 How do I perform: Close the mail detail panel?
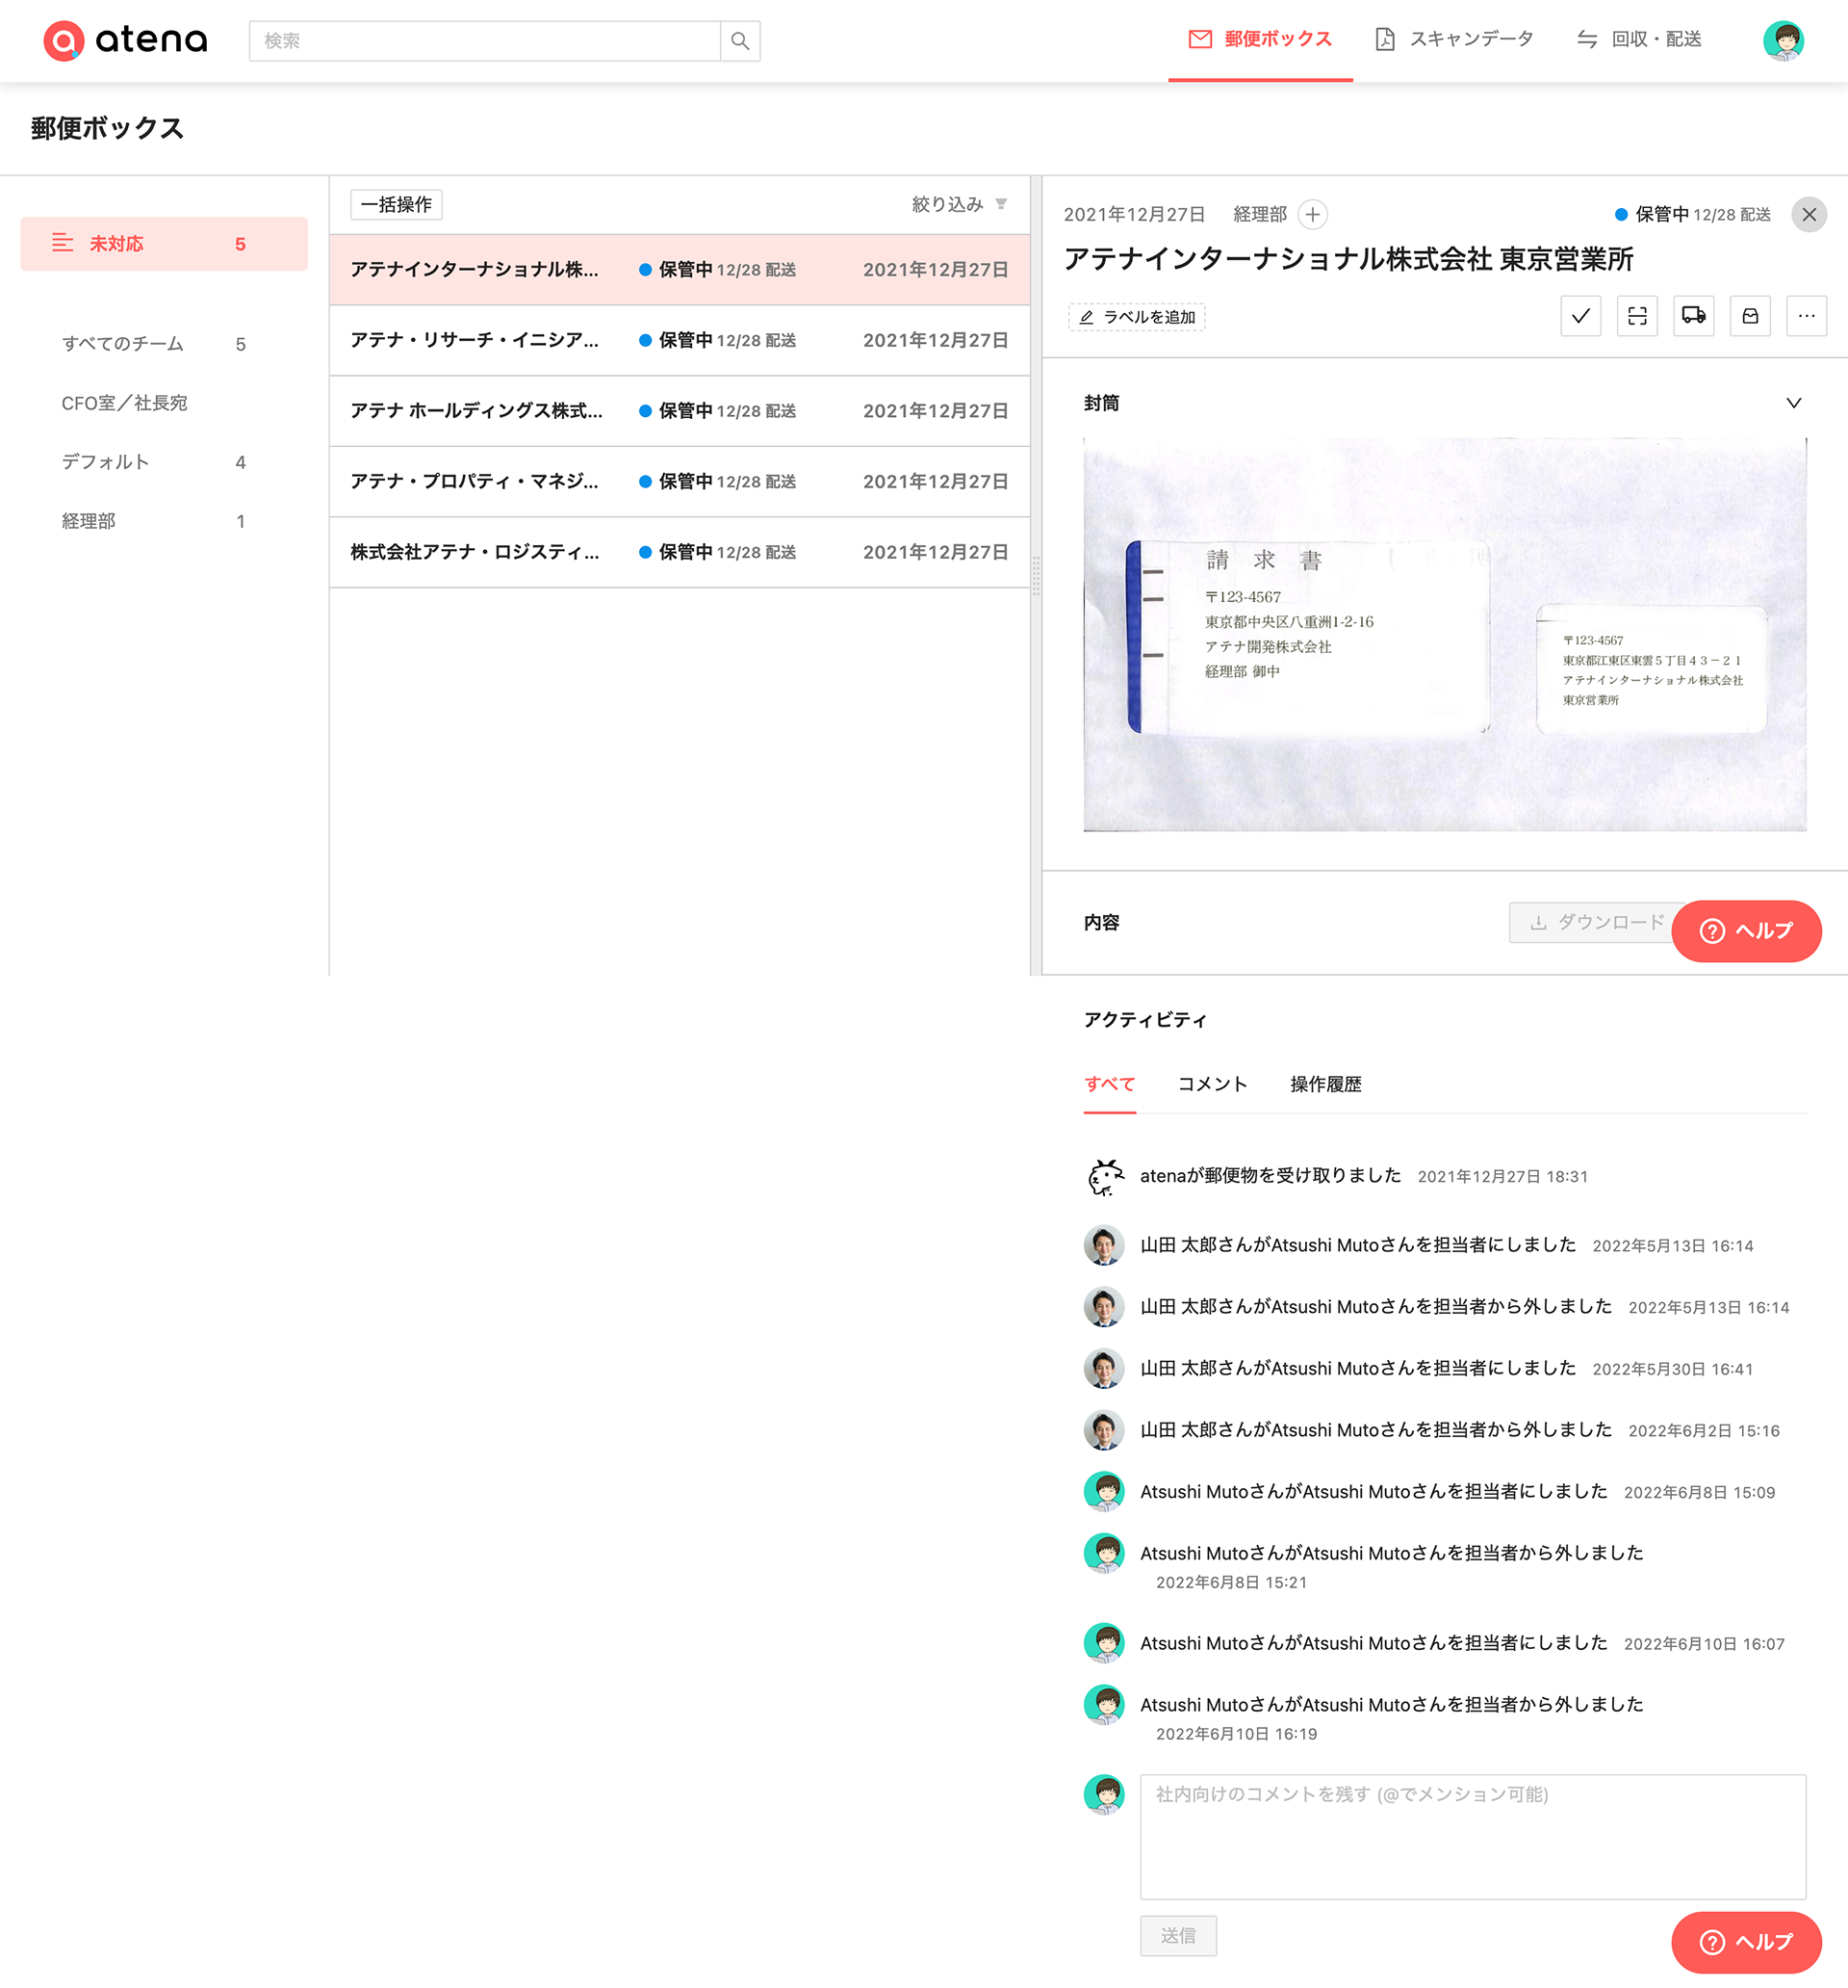pyautogui.click(x=1808, y=214)
